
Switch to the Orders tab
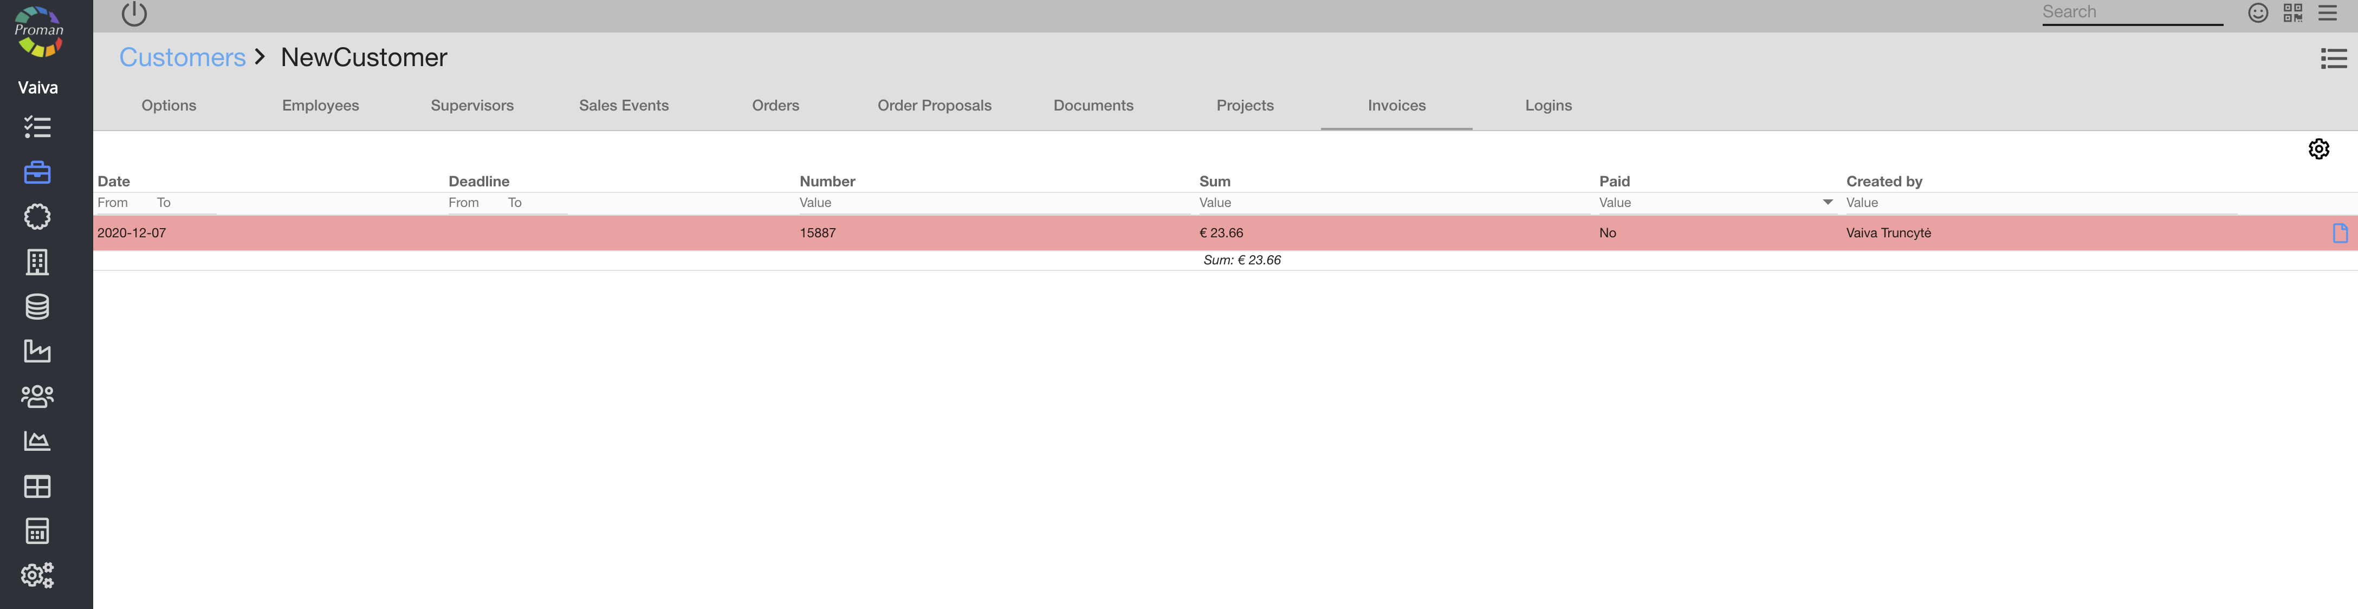[775, 105]
